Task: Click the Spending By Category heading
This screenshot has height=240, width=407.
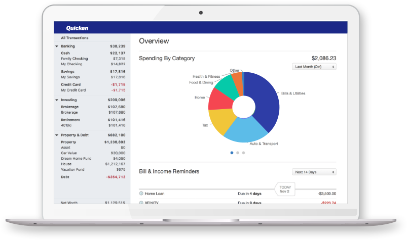Action: (167, 58)
